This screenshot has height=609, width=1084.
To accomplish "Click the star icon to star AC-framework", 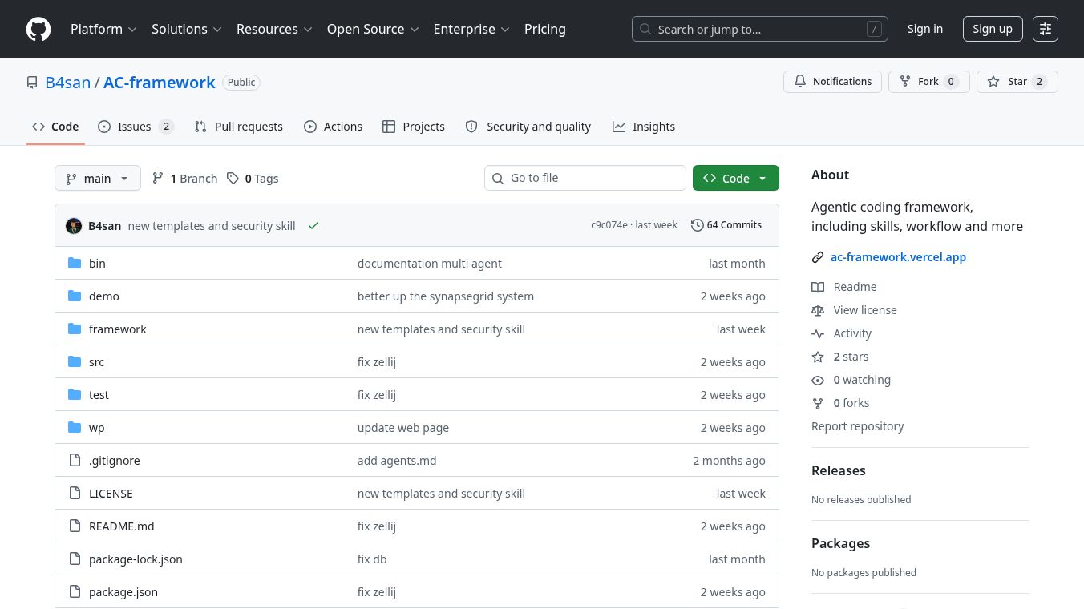I will (x=993, y=81).
